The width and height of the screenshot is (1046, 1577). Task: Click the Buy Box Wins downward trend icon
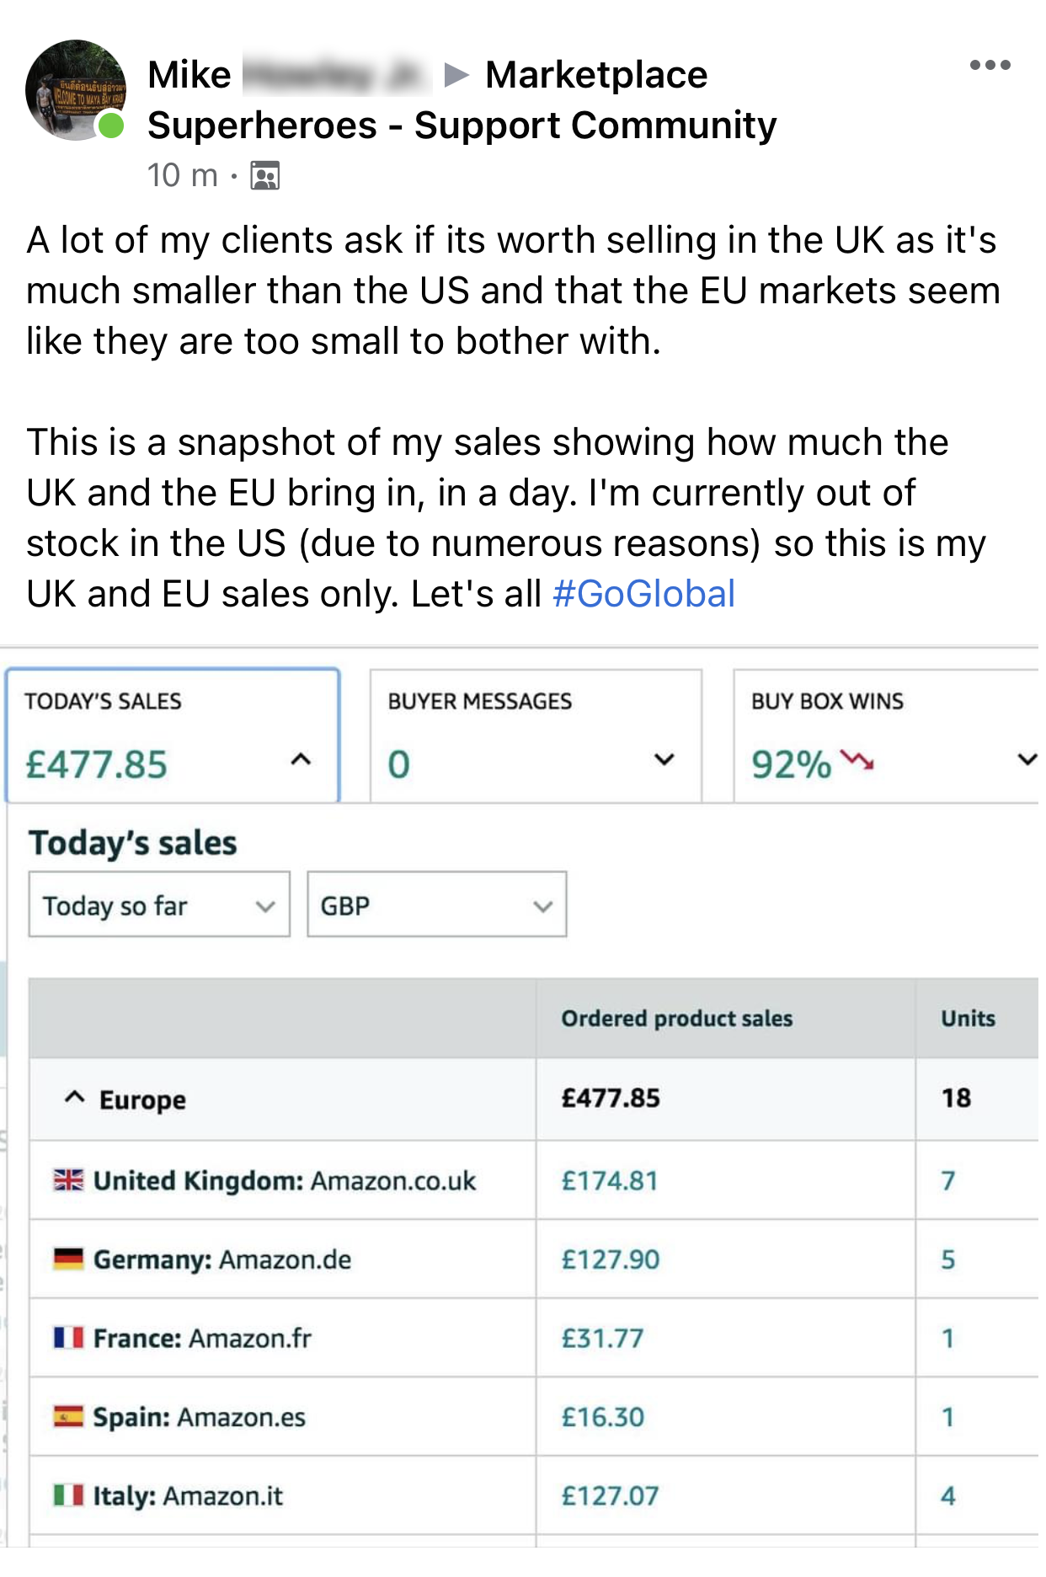click(x=857, y=761)
